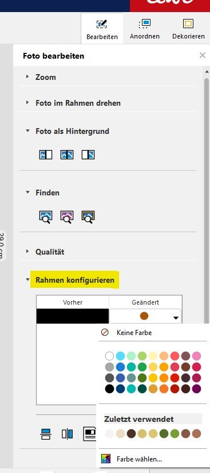The height and width of the screenshot is (473, 210).
Task: Click the blue-framed photo search icon
Action: click(46, 217)
